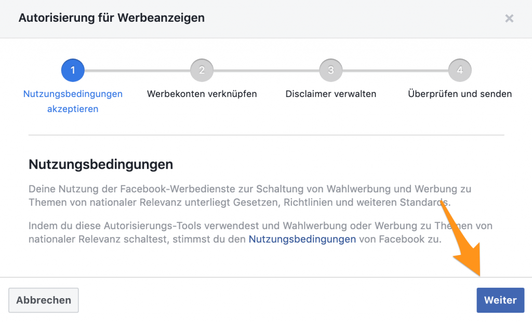Click the bold Nutzungsbedingungen heading
Viewport: 532px width, 322px height.
100,165
